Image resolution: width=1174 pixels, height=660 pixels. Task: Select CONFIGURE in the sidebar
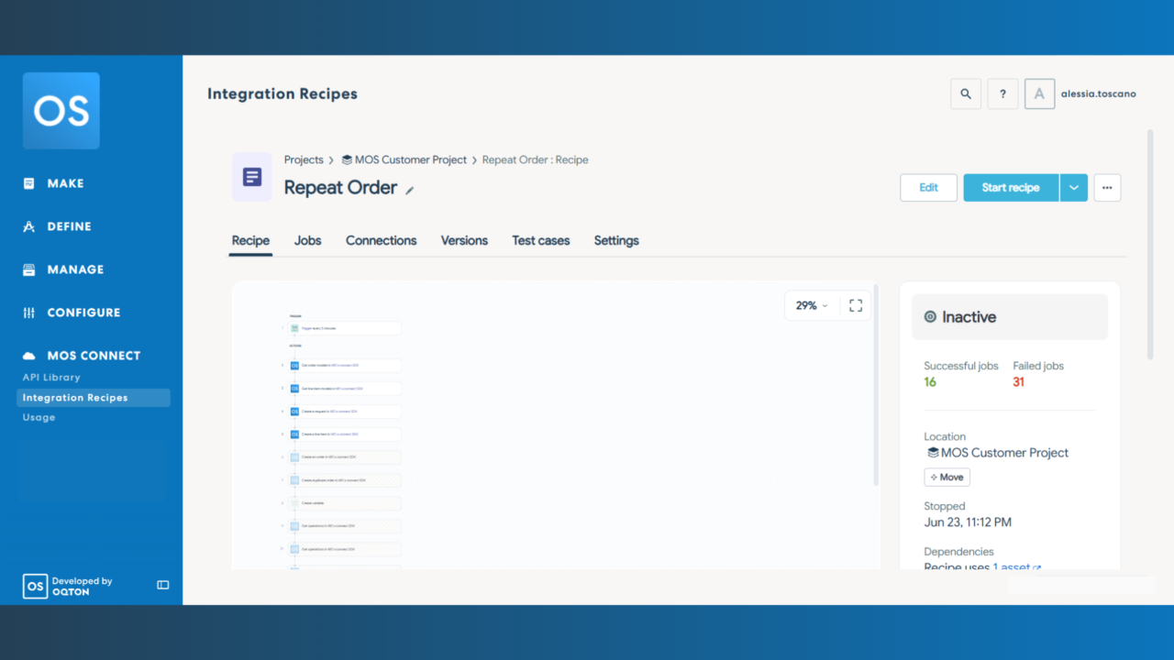point(83,313)
